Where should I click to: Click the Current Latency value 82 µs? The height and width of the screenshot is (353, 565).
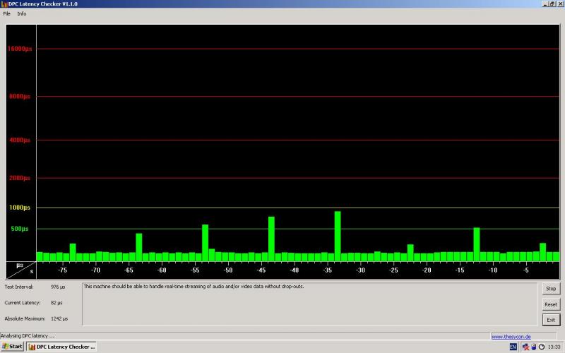click(56, 303)
